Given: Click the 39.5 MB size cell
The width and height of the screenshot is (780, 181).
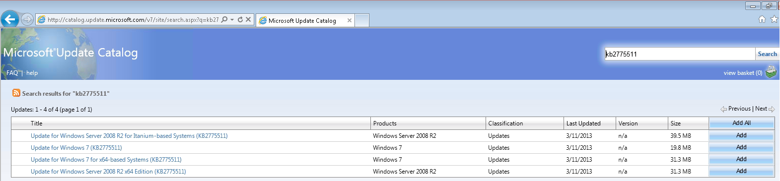Looking at the screenshot, I should click(680, 136).
